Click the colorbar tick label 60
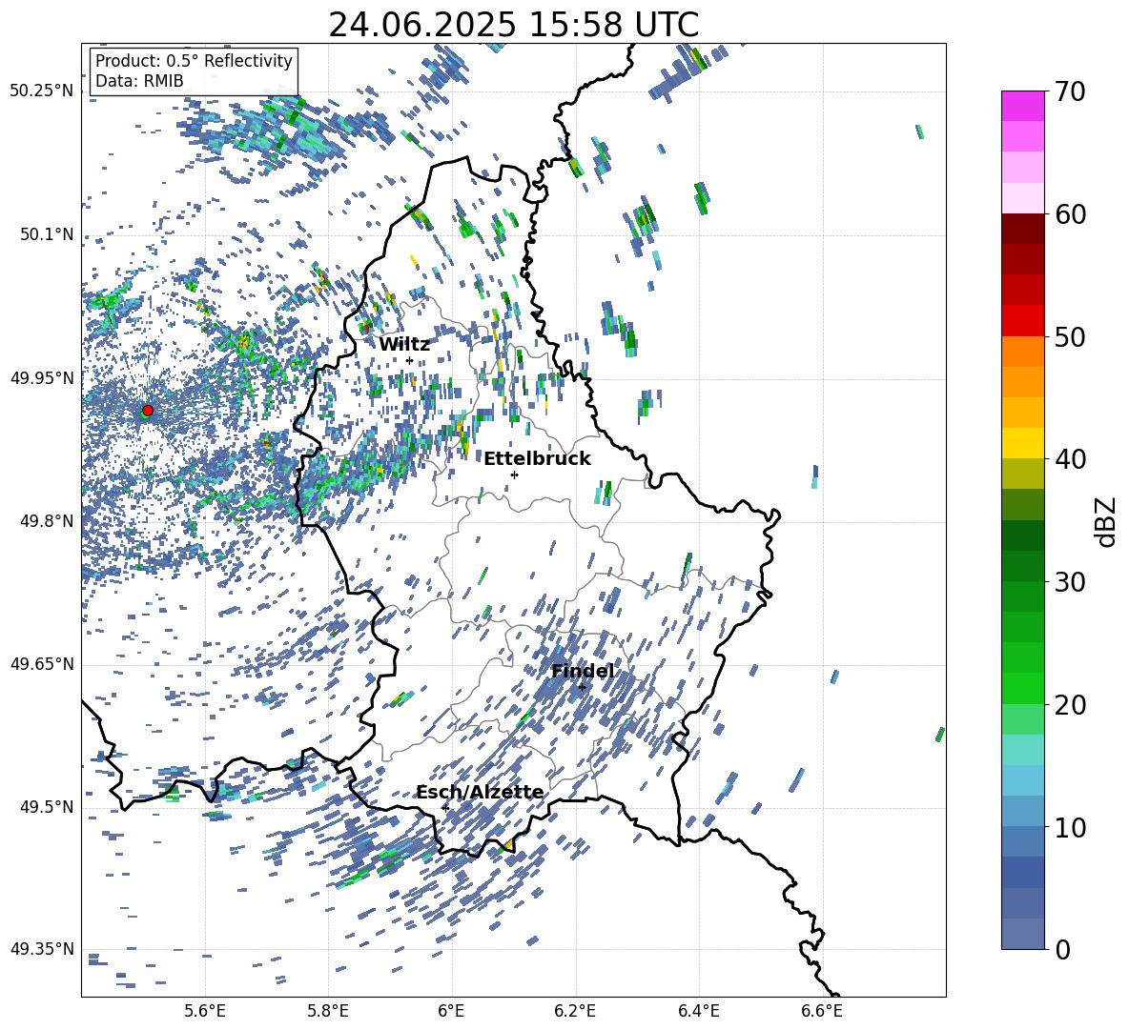 [1069, 214]
